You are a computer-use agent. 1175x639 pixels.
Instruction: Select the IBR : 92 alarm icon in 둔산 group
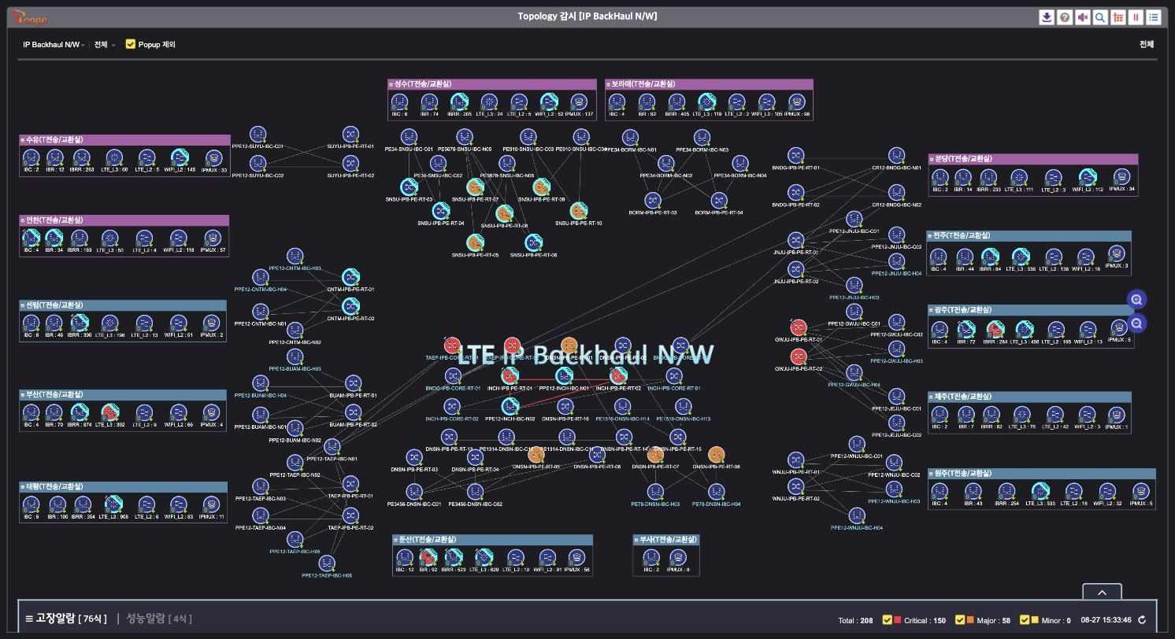(428, 558)
